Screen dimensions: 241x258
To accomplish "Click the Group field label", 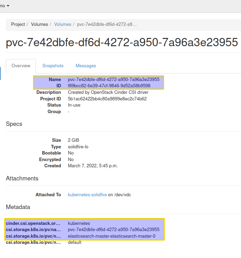I will coord(54,112).
